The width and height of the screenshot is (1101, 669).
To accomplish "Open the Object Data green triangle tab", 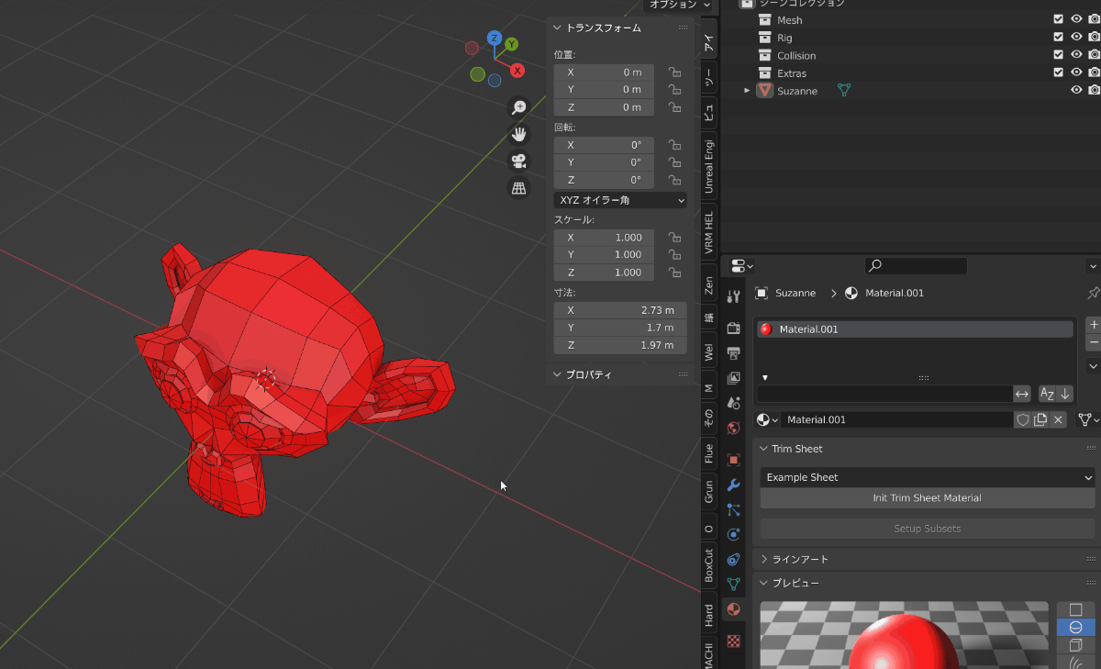I will click(x=733, y=584).
